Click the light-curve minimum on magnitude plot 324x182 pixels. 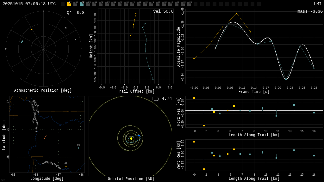click(285, 79)
